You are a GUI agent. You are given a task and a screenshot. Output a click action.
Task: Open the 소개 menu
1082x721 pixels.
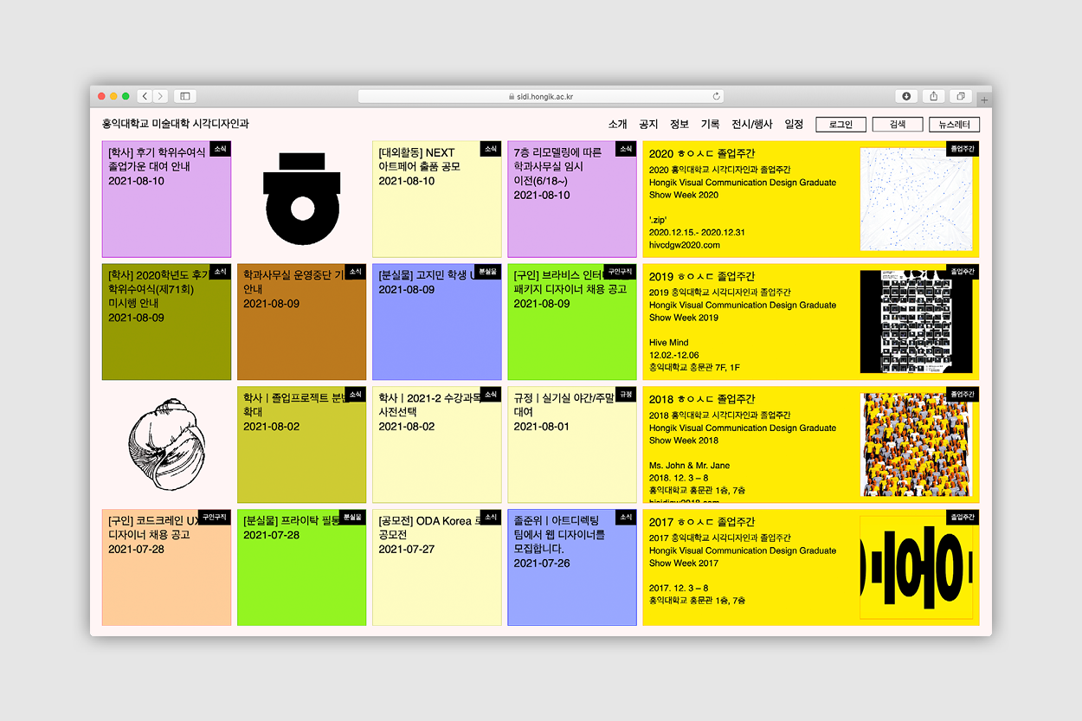pyautogui.click(x=617, y=125)
